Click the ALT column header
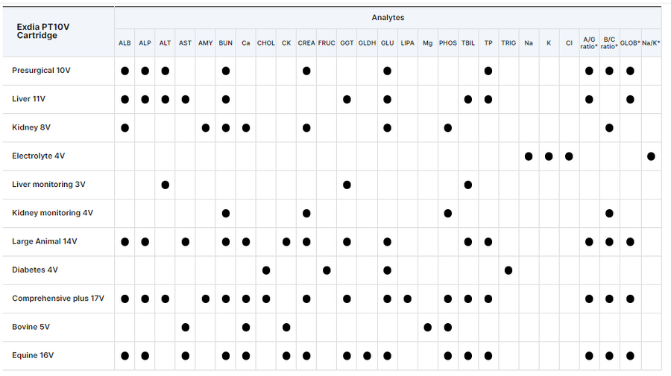671x376 pixels. (166, 43)
